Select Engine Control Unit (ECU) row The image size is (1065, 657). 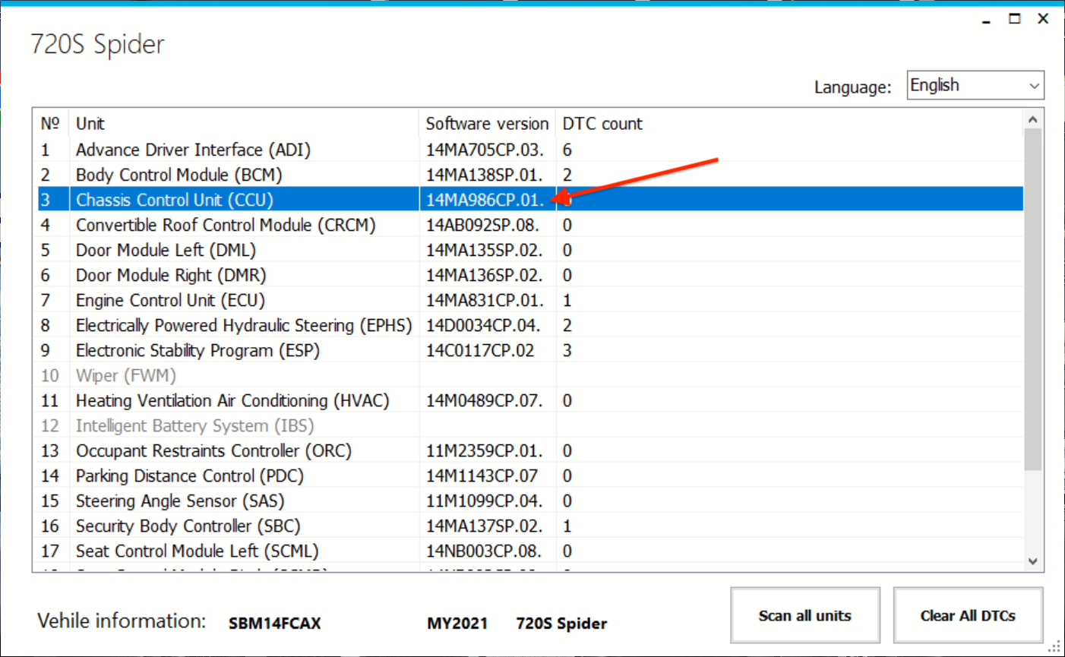tap(530, 300)
